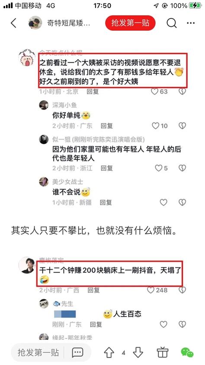
Task: Like the 你好单纯 reply with 10 likes
Action: pos(156,126)
